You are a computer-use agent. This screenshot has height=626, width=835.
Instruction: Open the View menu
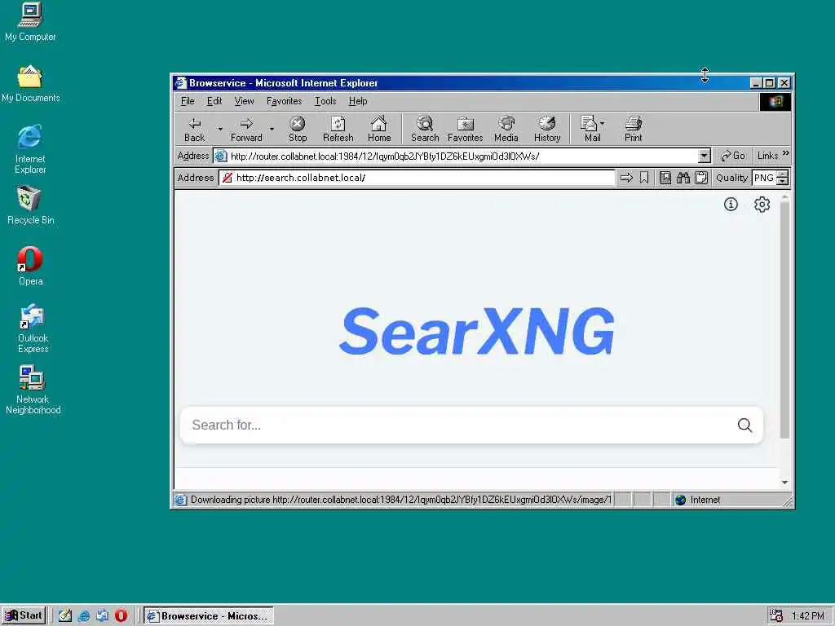(x=244, y=101)
